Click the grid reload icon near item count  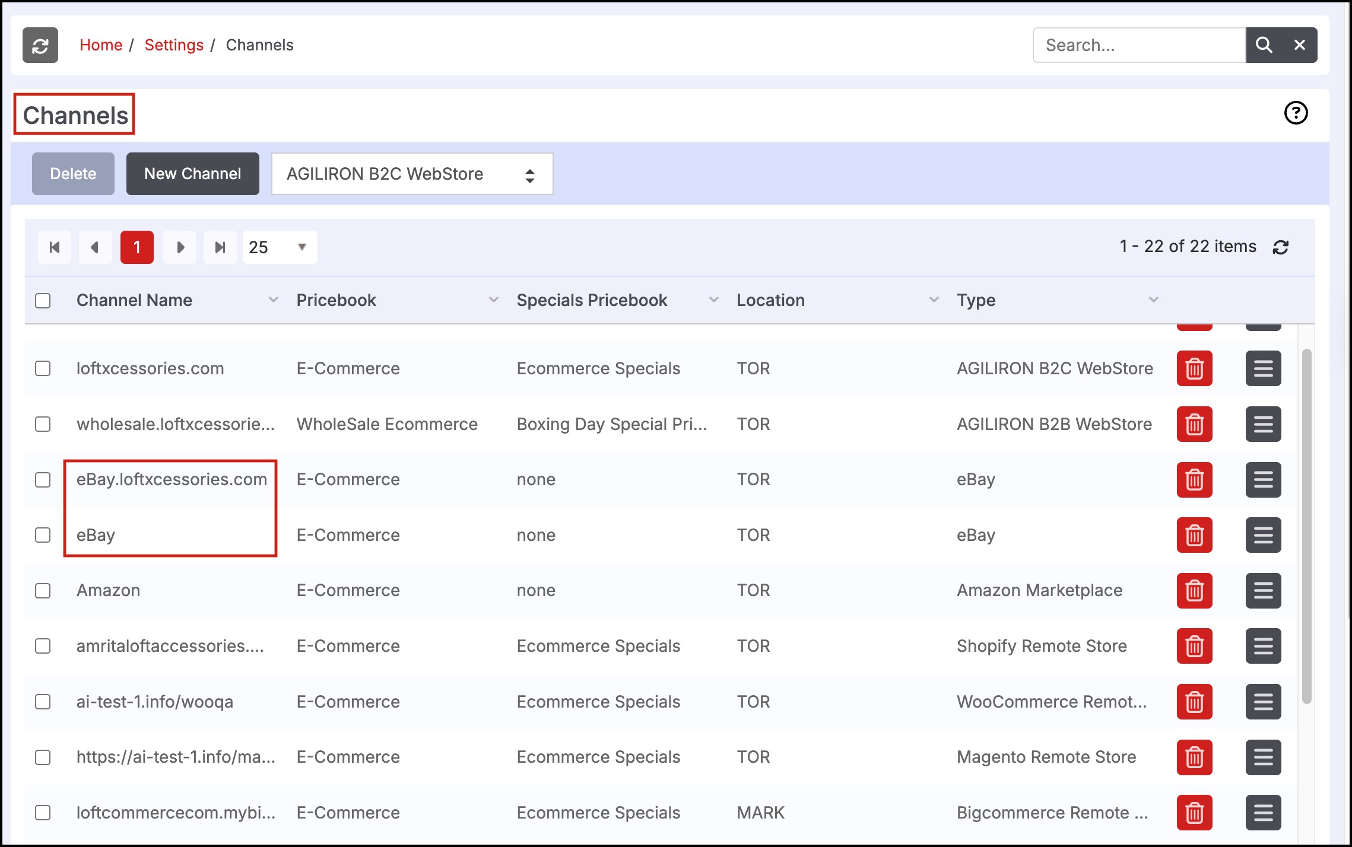pyautogui.click(x=1280, y=247)
